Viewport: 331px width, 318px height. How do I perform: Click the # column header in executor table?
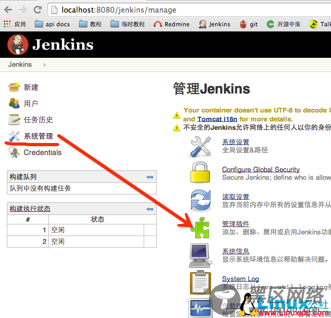coord(28,220)
